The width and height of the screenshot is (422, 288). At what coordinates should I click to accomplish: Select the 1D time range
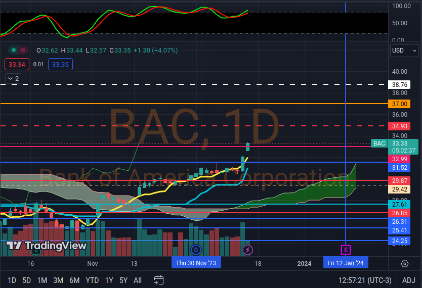pyautogui.click(x=12, y=280)
